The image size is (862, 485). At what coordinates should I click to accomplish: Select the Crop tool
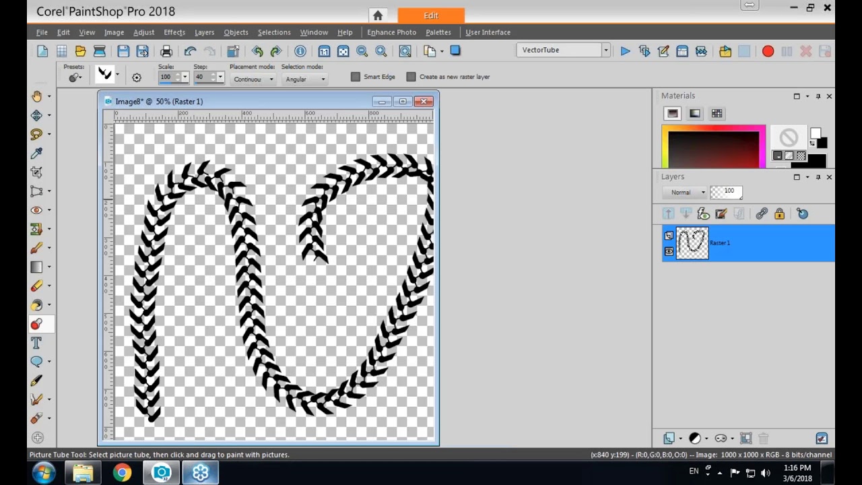click(x=36, y=172)
